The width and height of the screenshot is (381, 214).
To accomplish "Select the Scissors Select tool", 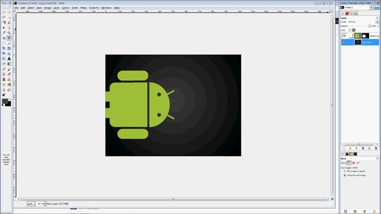I will 9,23.
